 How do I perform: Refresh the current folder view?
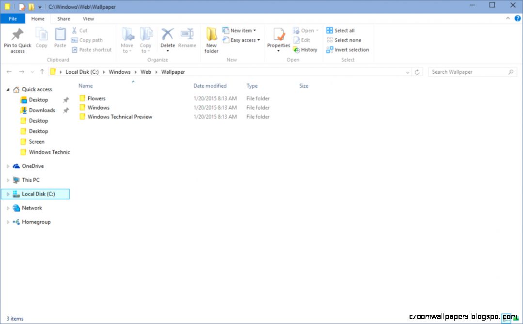(418, 71)
